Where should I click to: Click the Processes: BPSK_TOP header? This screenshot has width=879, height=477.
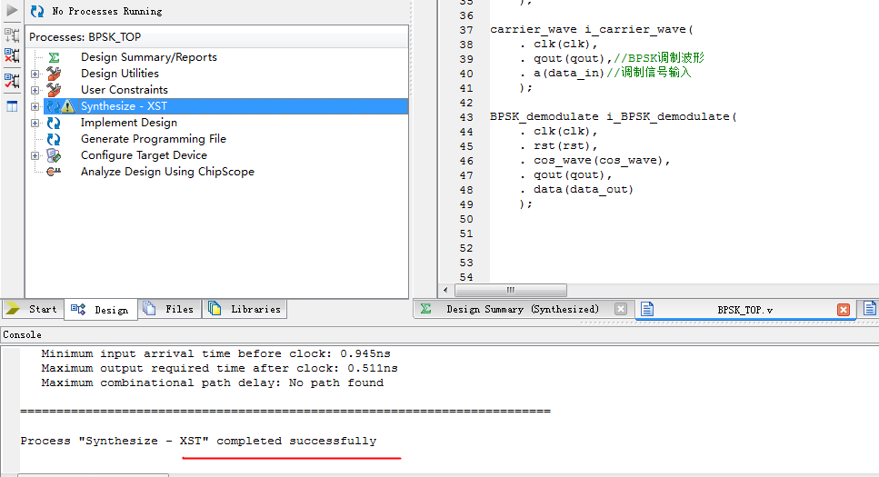pyautogui.click(x=85, y=37)
